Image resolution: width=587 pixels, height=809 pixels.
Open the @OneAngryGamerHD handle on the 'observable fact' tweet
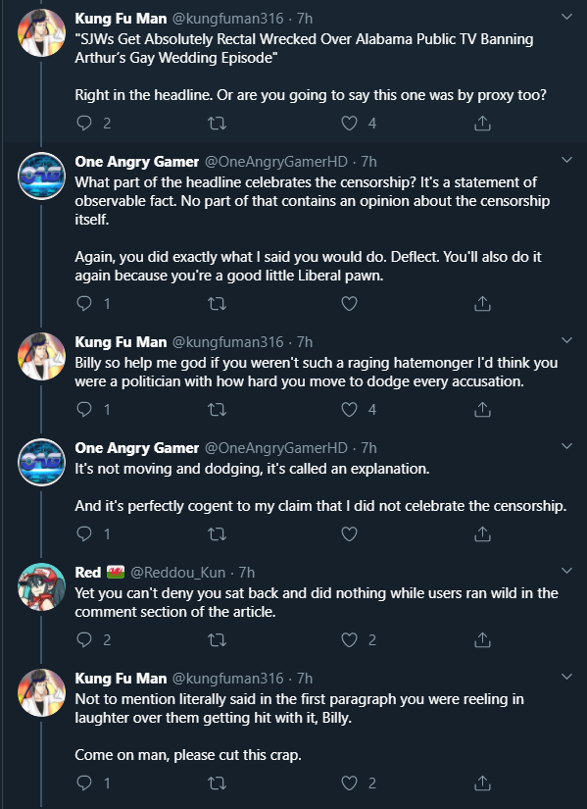[276, 162]
